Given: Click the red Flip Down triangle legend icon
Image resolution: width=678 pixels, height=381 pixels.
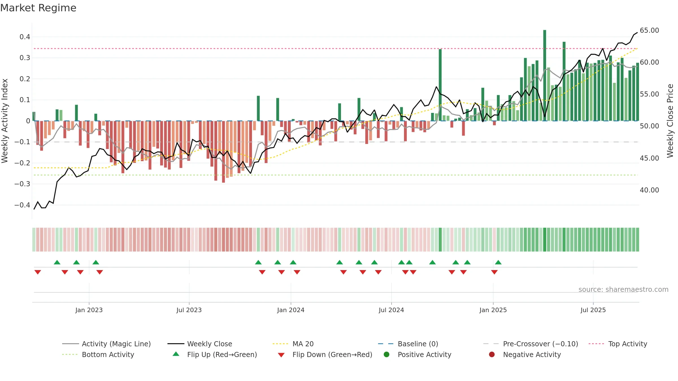Looking at the screenshot, I should point(281,355).
